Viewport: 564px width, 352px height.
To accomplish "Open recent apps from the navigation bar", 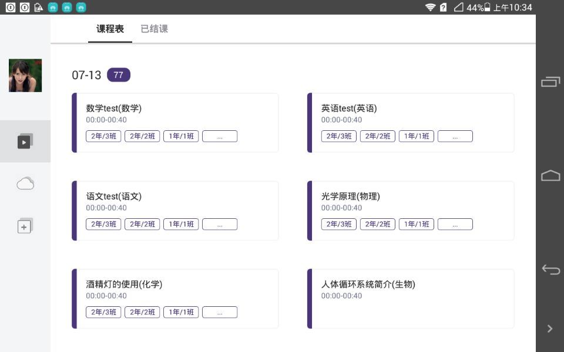I will [x=550, y=80].
